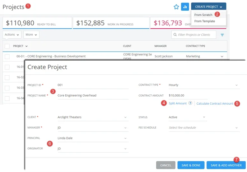Screen dimensions: 247x172
Task: Click the filter funnel icon
Action: [x=222, y=35]
